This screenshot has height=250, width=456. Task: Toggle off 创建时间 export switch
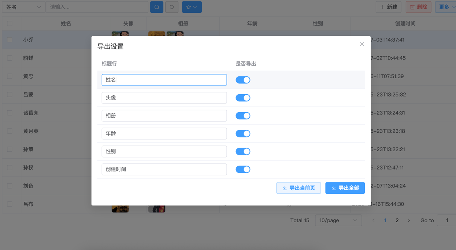pyautogui.click(x=243, y=170)
